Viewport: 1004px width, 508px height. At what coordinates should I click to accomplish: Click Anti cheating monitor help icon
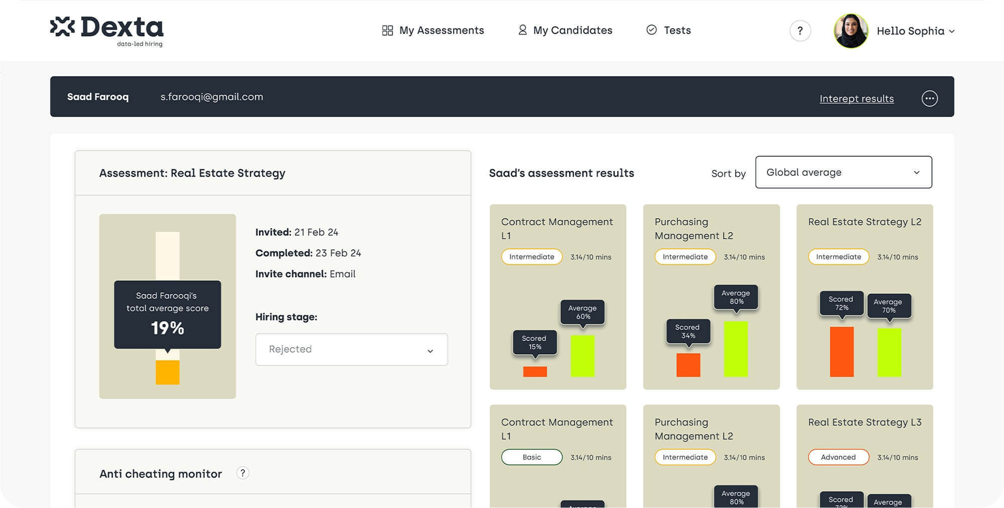tap(243, 473)
